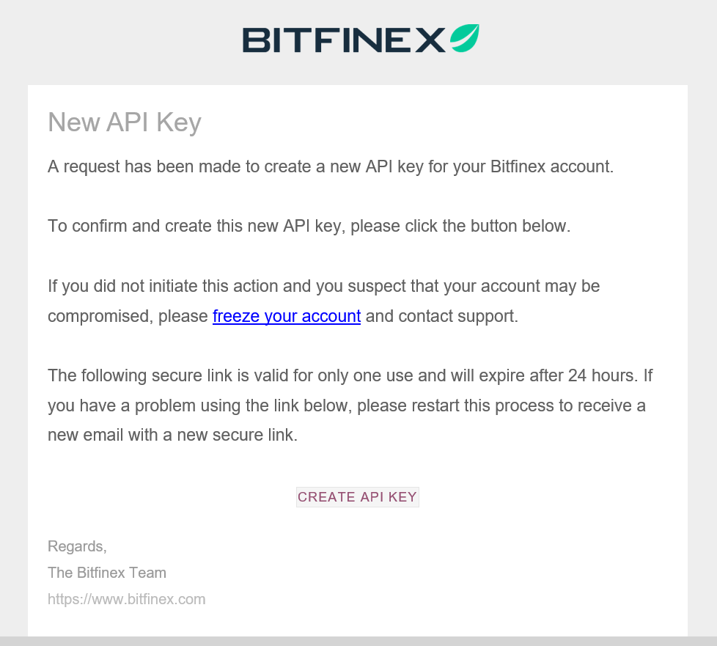Click the gray footer bar below the email
717x646 pixels.
(x=358, y=641)
